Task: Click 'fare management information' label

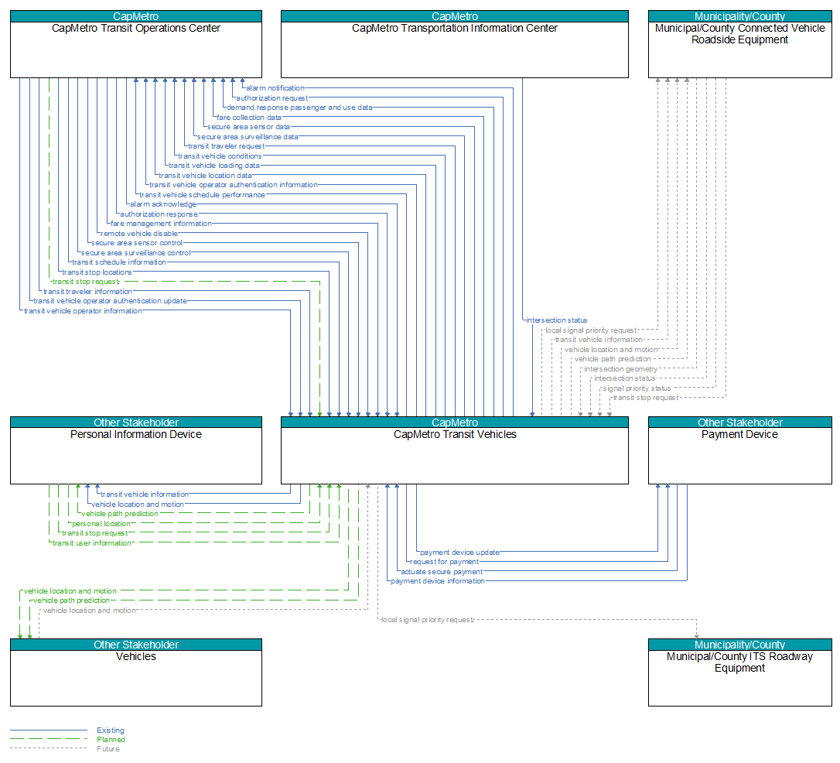Action: (161, 224)
